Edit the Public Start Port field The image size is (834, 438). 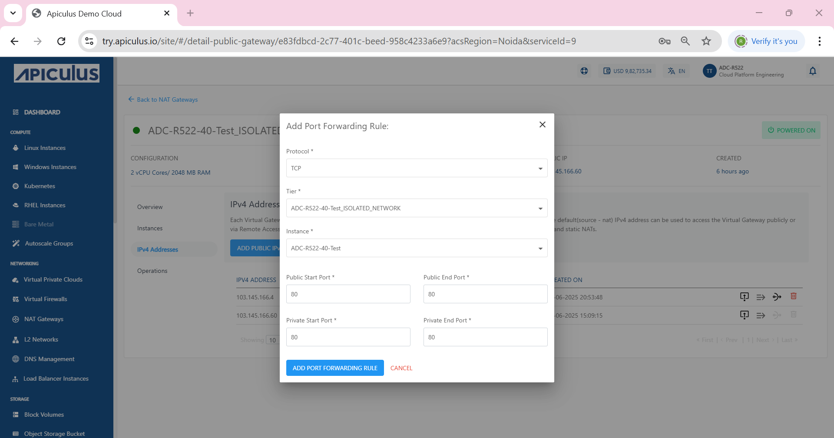pyautogui.click(x=348, y=294)
